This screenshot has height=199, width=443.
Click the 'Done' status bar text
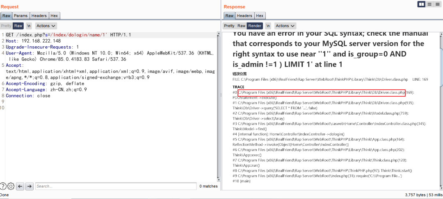[x=4, y=195]
